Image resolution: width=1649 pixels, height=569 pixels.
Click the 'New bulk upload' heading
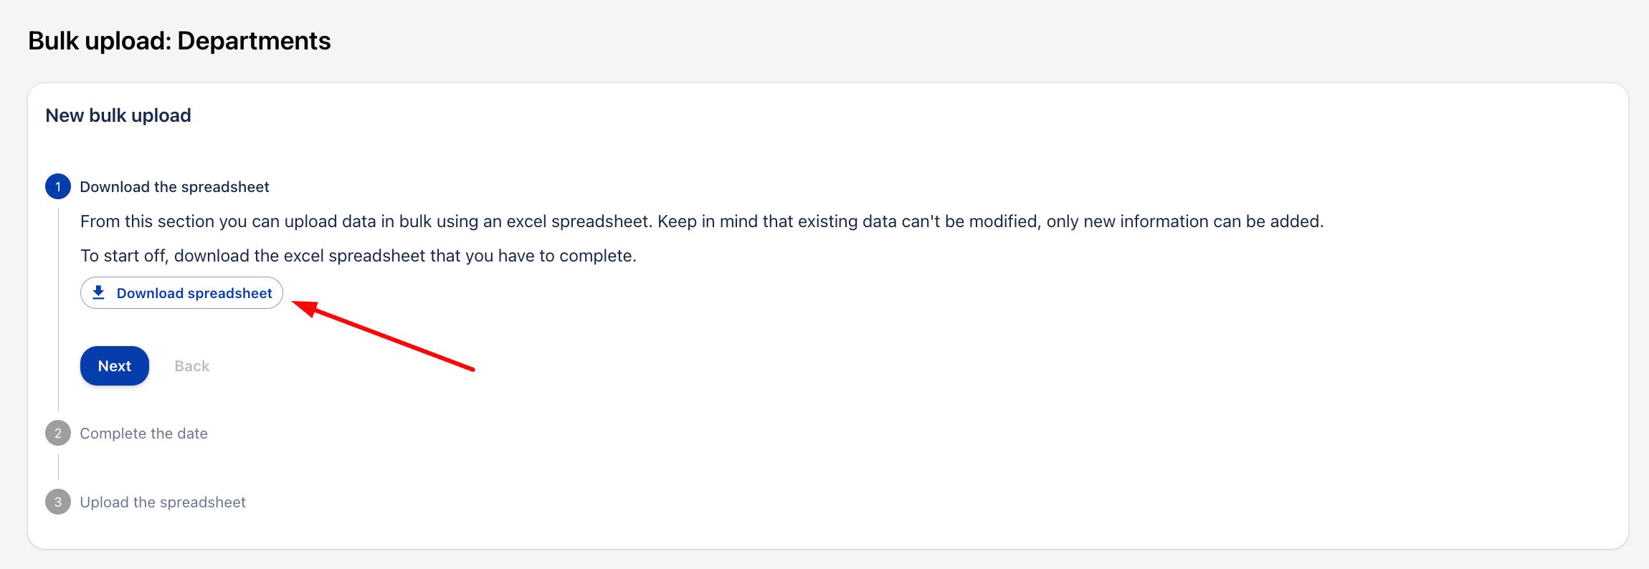[118, 115]
